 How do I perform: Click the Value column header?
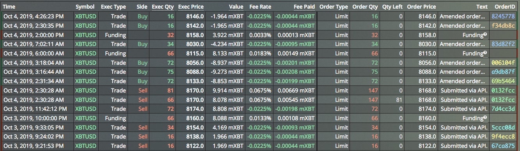point(236,7)
